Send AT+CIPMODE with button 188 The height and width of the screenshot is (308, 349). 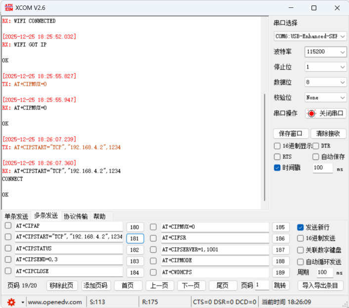[280, 261]
